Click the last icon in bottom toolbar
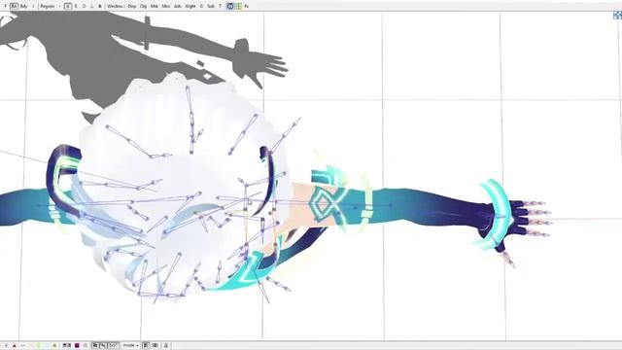The height and width of the screenshot is (350, 622). coord(166,346)
